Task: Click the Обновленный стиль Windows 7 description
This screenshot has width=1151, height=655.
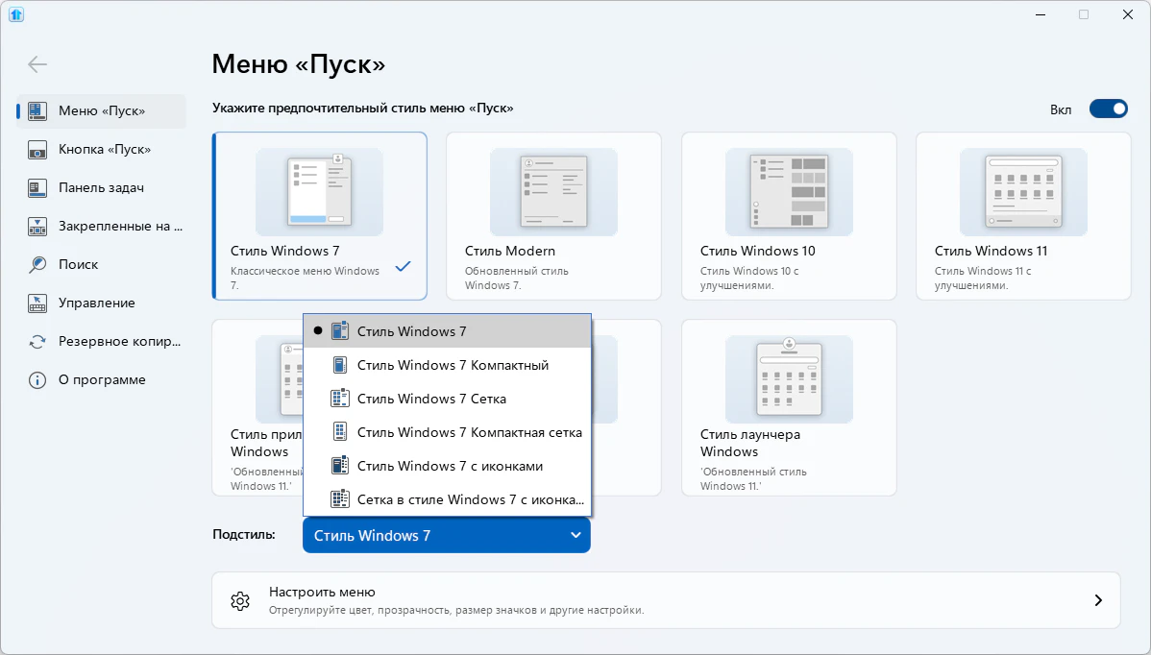Action: coord(517,278)
